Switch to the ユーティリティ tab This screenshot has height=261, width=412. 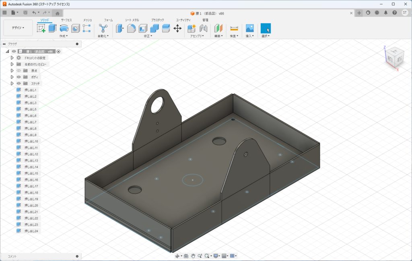pyautogui.click(x=183, y=20)
